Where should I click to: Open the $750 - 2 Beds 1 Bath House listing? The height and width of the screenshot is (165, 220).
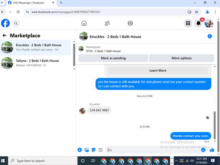tap(103, 51)
